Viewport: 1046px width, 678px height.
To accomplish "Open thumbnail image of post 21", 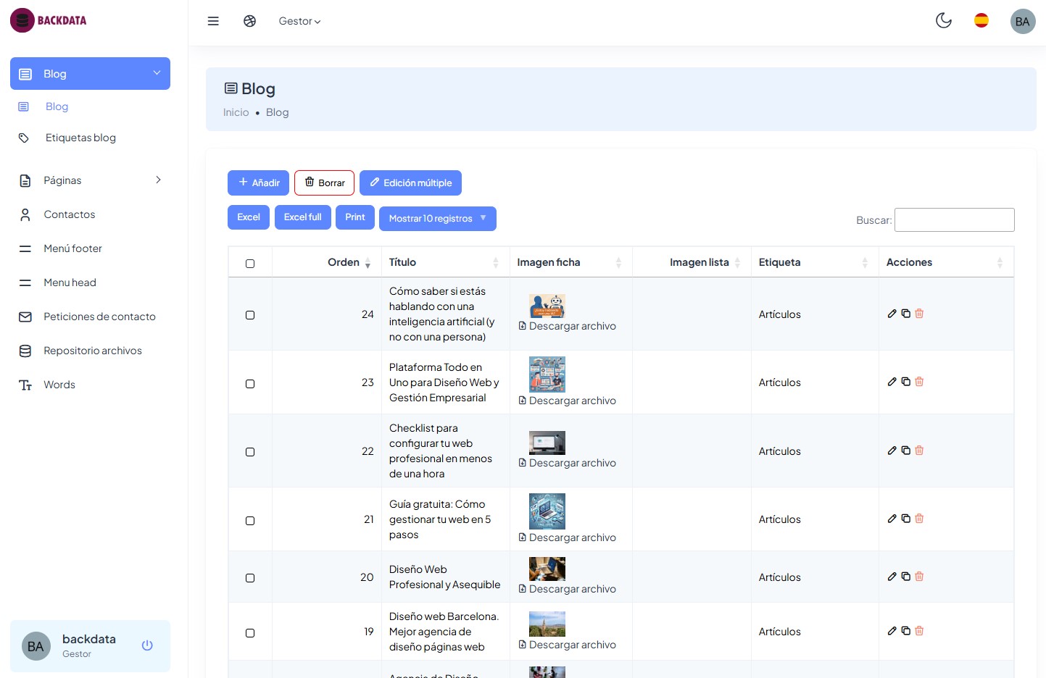I will [547, 511].
